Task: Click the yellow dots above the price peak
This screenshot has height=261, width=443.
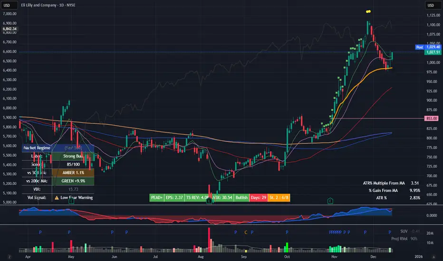Action: tap(368, 11)
